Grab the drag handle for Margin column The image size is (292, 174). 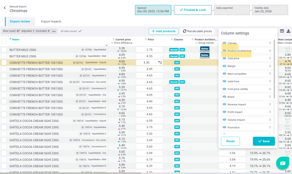point(270,66)
